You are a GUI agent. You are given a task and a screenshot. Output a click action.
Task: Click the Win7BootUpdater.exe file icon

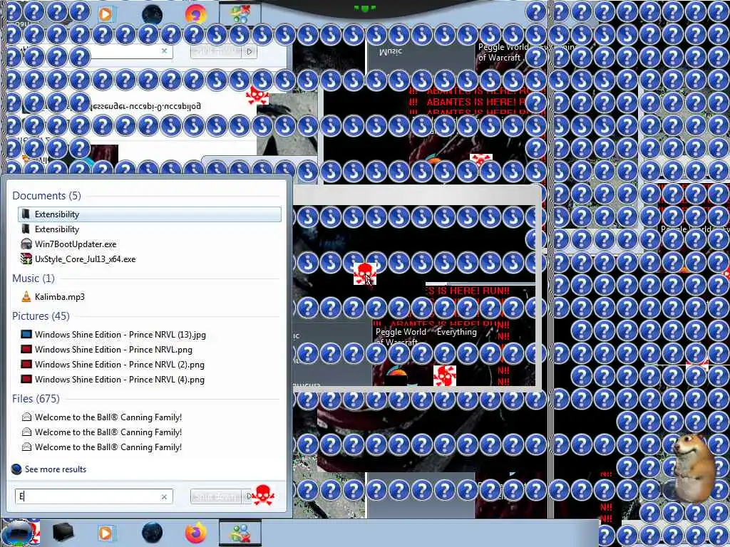[x=26, y=244]
